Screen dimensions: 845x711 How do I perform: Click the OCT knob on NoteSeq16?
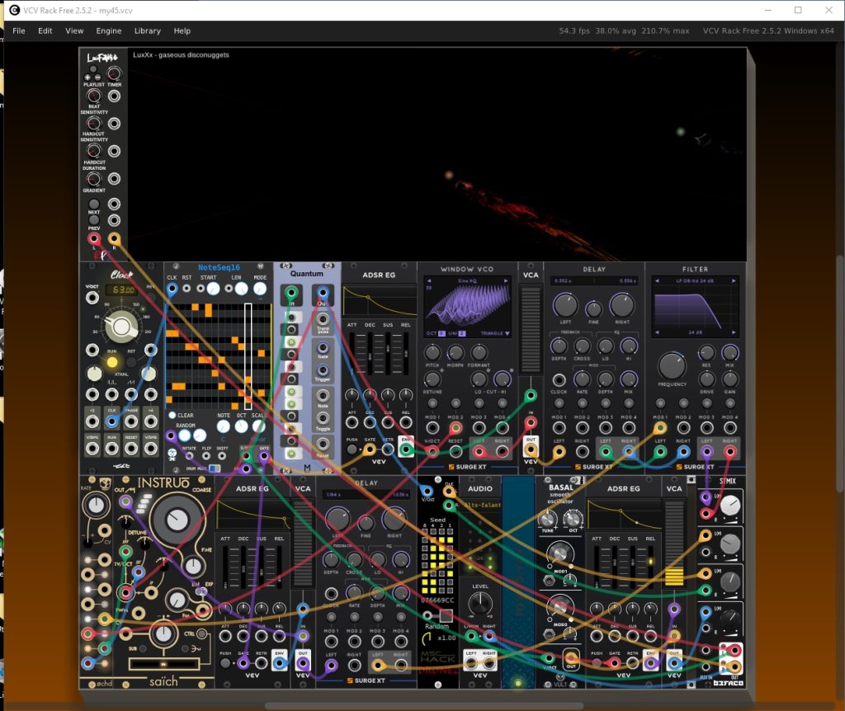click(242, 426)
